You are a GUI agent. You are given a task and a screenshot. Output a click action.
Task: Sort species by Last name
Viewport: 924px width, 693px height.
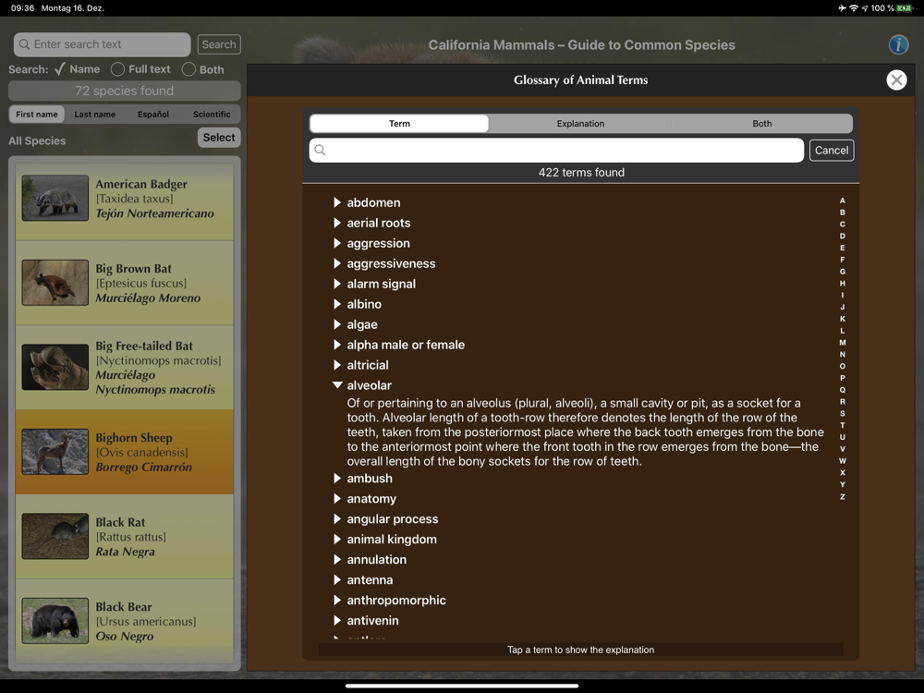click(x=95, y=115)
